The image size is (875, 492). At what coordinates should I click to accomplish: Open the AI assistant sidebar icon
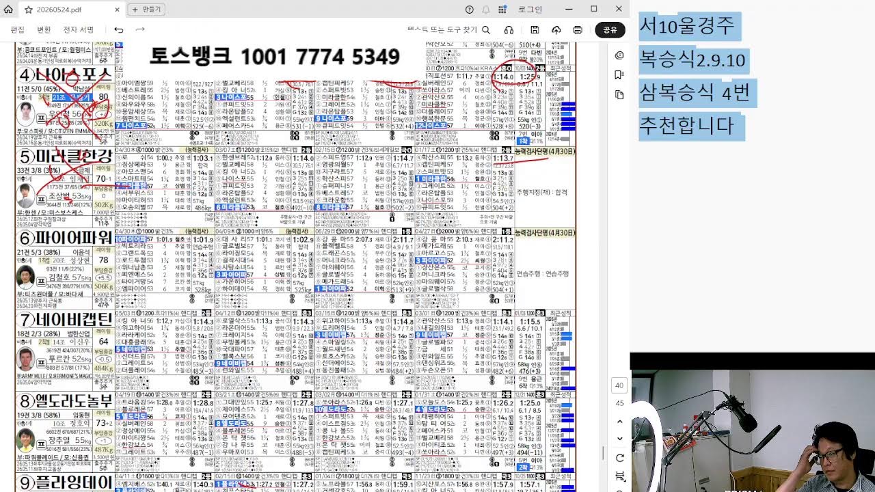(x=619, y=55)
